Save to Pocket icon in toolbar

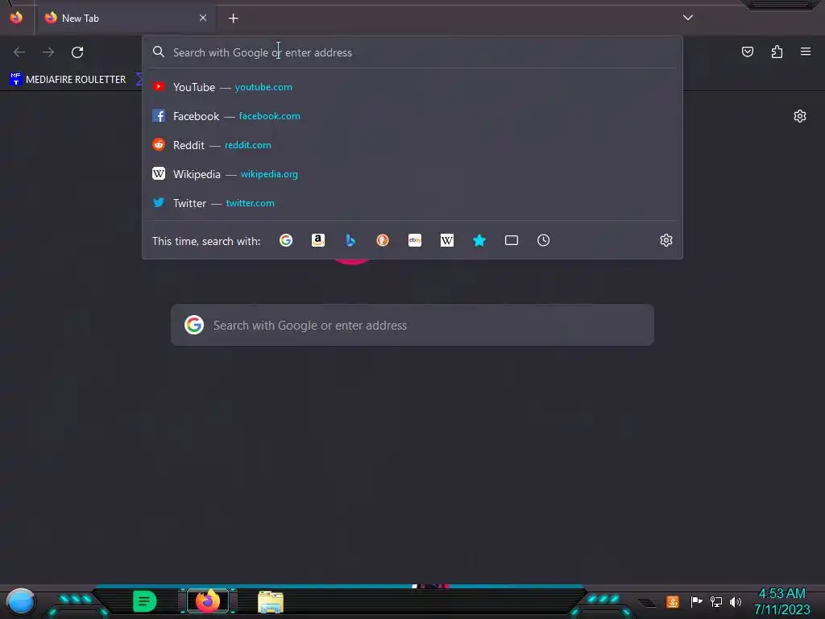pos(747,52)
